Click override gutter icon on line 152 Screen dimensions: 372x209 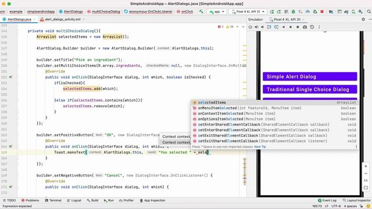[x=10, y=77]
